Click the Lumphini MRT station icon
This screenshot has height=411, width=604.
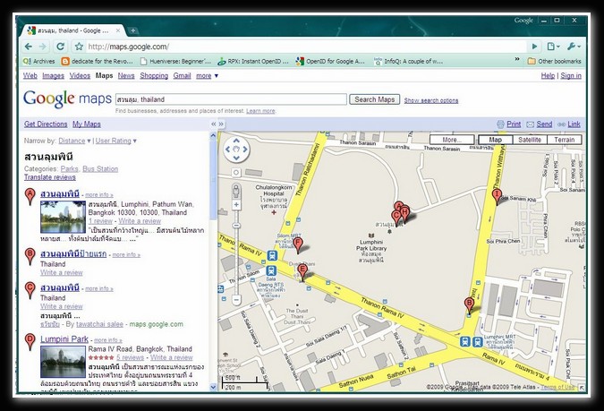coord(472,341)
